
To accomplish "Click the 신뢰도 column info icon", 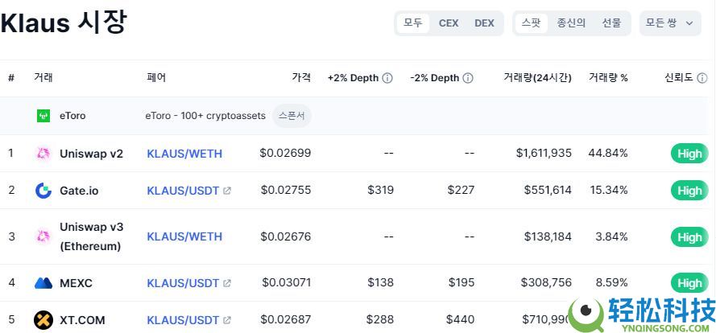I will tap(702, 78).
